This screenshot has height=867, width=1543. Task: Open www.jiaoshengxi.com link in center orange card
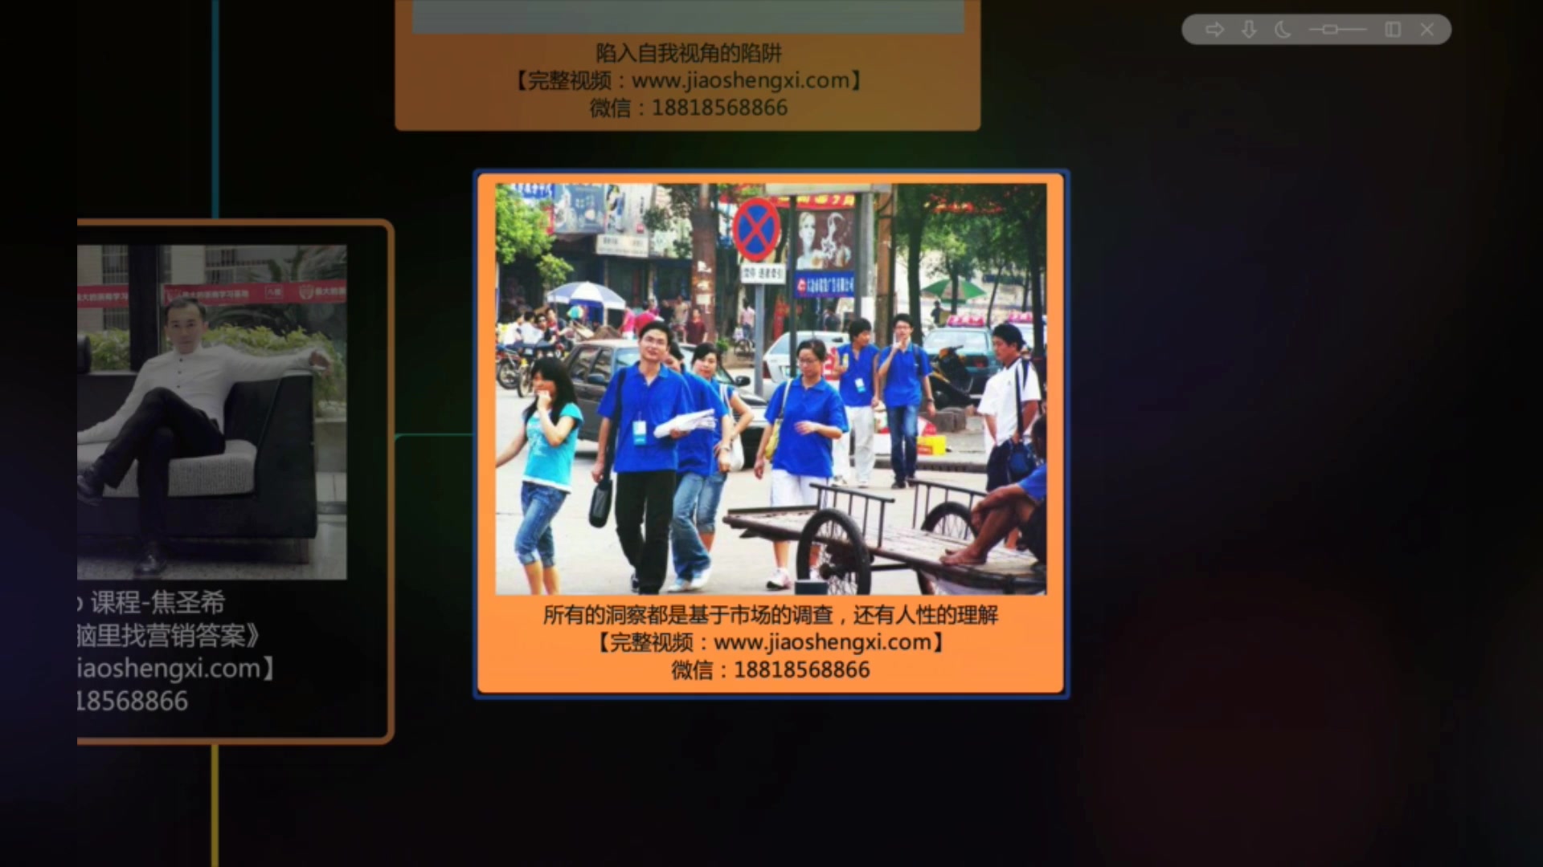[821, 642]
